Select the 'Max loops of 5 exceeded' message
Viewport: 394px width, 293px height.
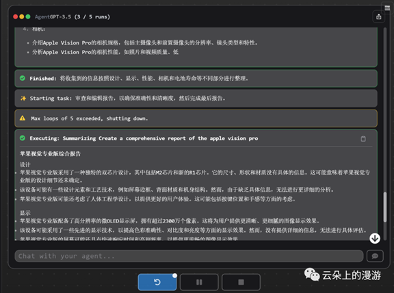196,118
